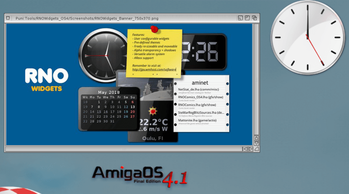Click the window title bar file path
The width and height of the screenshot is (349, 194).
pyautogui.click(x=88, y=18)
